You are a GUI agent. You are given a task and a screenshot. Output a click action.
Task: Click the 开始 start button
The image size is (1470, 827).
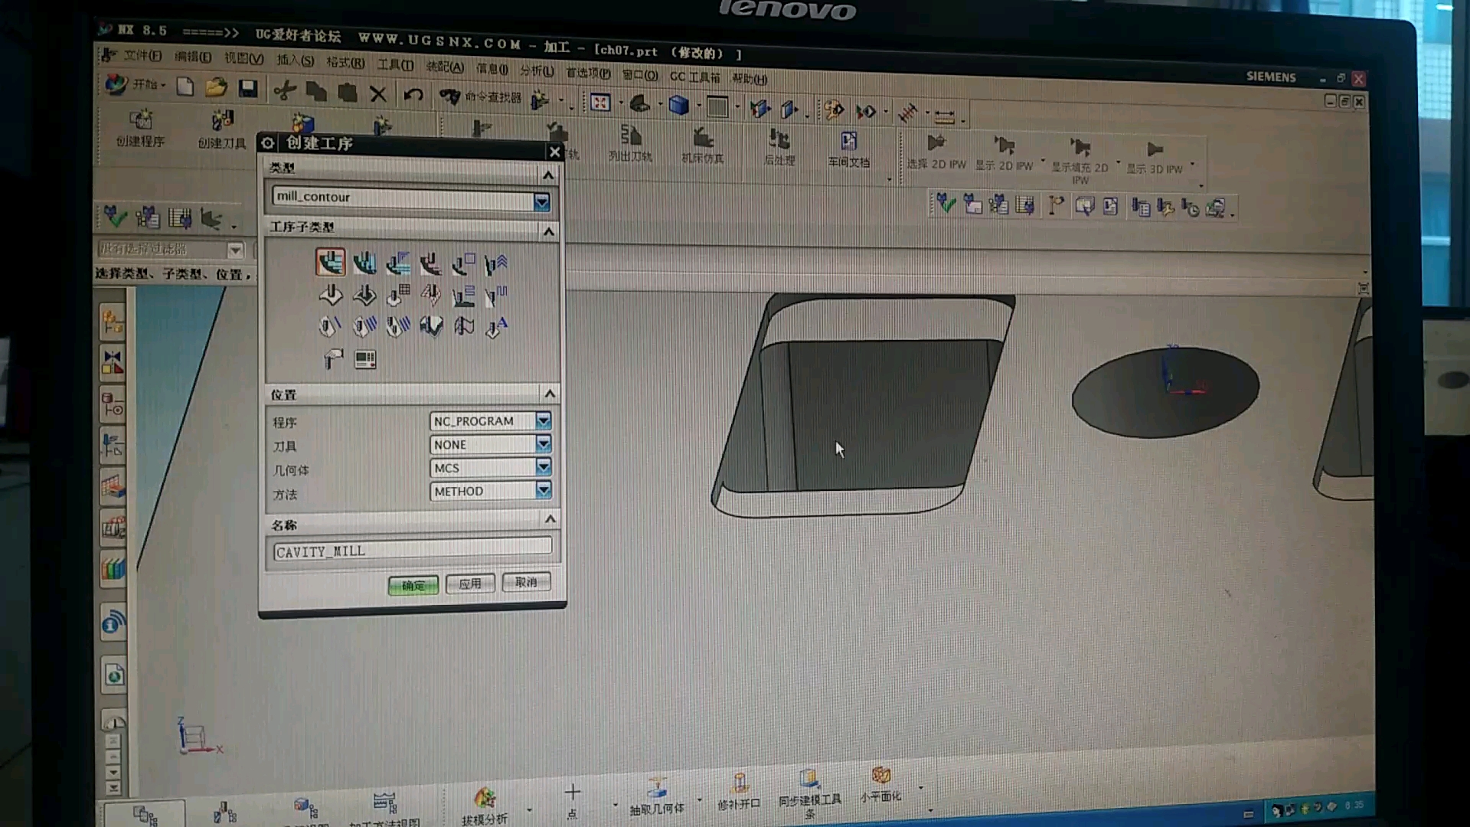(x=136, y=84)
